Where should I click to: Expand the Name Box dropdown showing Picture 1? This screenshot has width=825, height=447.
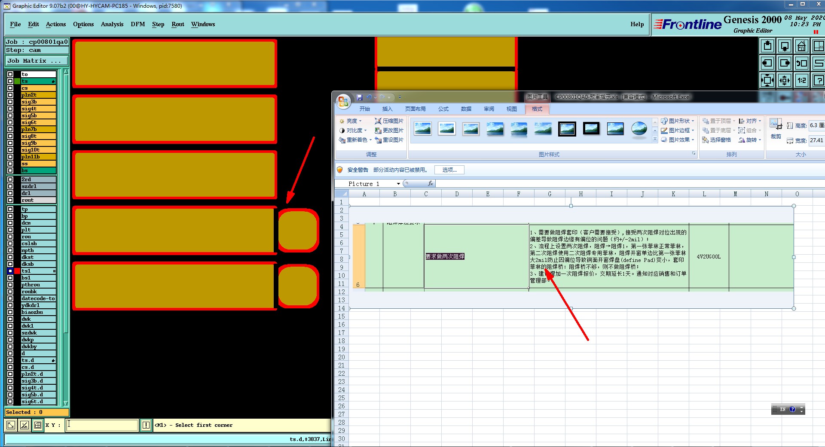398,184
